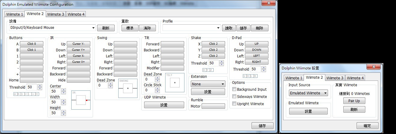This screenshot has height=134, width=396.
Task: Click the Buttons Threshold value field
Action: click(x=32, y=87)
